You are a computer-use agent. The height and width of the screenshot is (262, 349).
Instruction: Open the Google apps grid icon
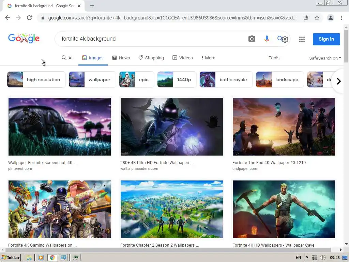tap(302, 39)
